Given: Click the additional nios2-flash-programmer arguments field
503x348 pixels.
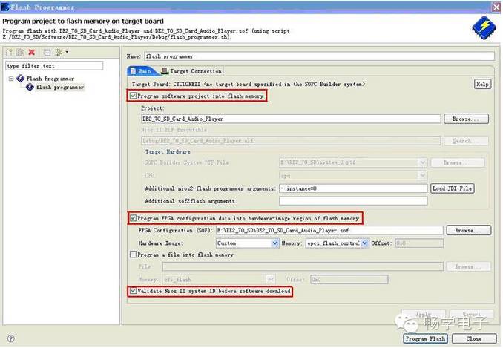Looking at the screenshot, I should 353,188.
